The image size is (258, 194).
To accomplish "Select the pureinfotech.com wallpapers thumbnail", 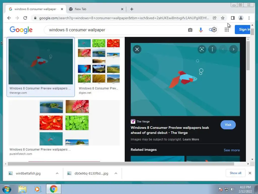I will 64,123.
